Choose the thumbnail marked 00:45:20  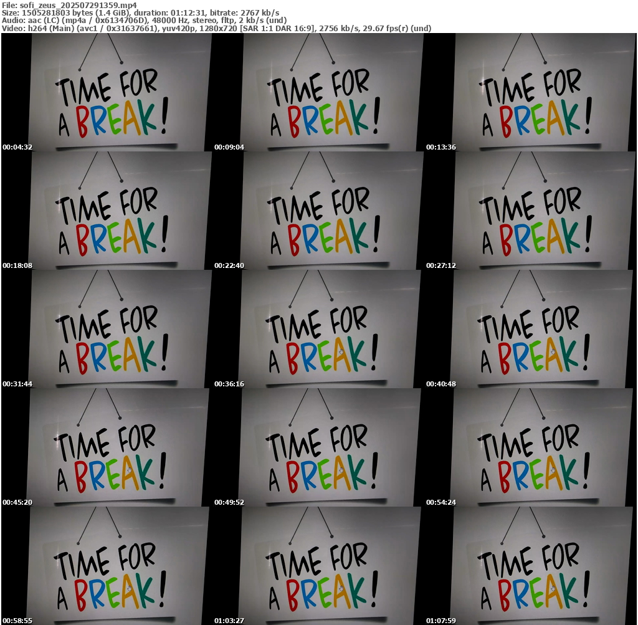107,447
